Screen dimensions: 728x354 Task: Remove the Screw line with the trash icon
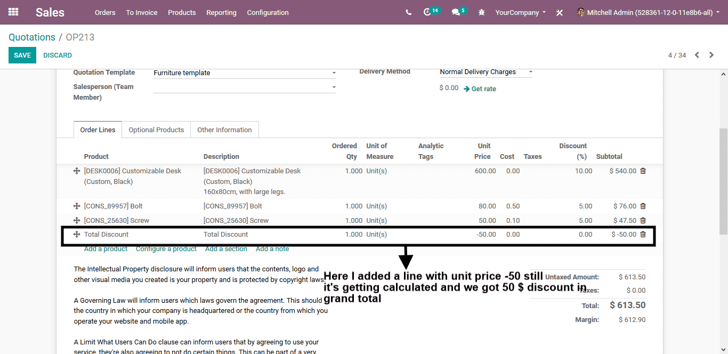pyautogui.click(x=643, y=221)
